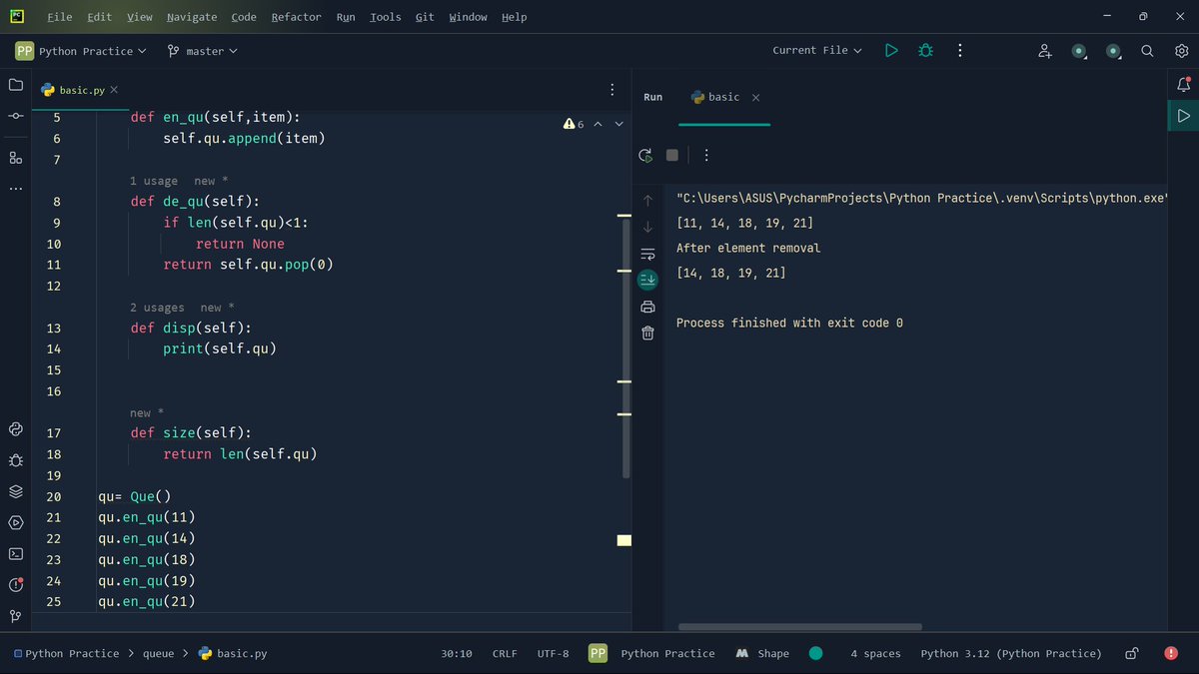Open the Commit tool window icon
The width and height of the screenshot is (1199, 674).
(x=16, y=117)
